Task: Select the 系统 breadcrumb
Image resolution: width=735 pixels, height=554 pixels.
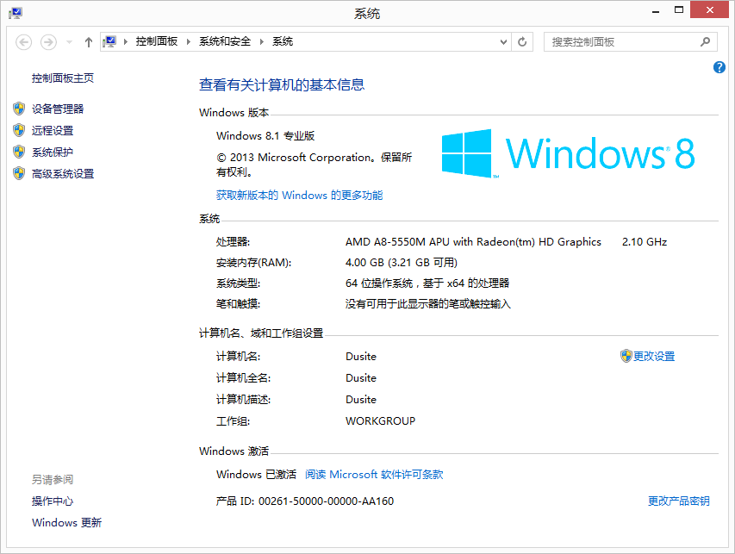Action: 283,41
